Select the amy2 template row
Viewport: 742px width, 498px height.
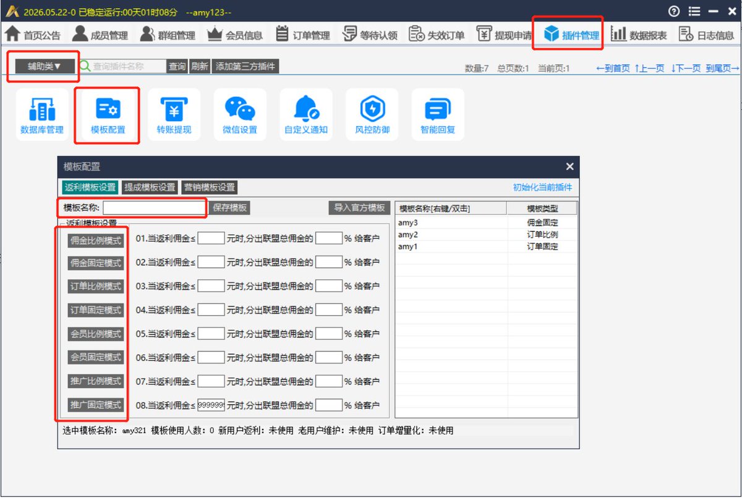[486, 235]
